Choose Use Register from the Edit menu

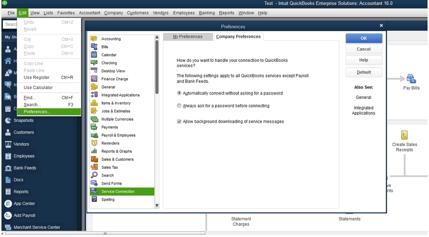(49, 77)
